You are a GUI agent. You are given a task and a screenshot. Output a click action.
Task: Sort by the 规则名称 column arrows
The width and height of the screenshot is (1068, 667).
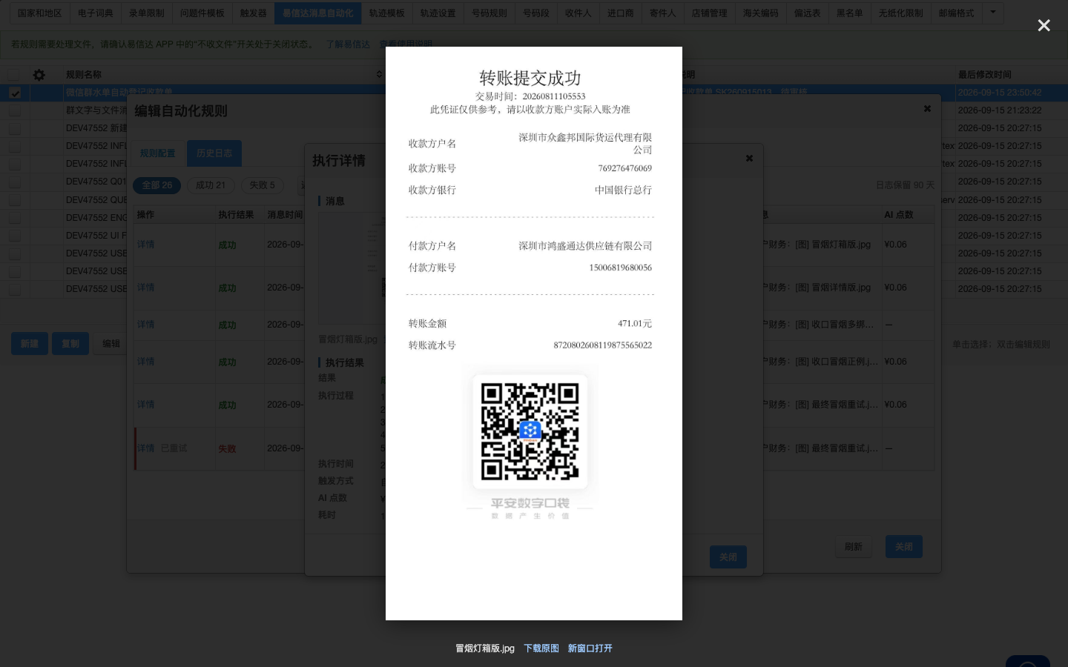pyautogui.click(x=379, y=74)
